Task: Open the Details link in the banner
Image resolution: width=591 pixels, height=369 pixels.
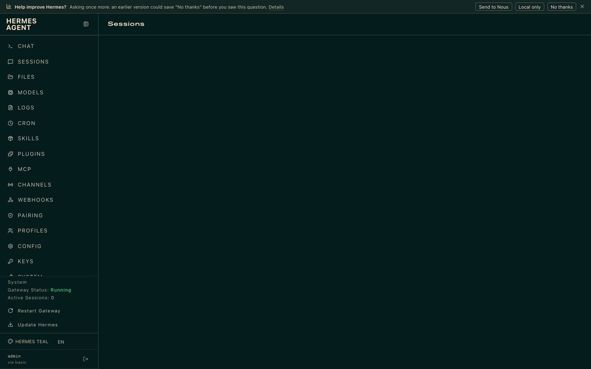Action: pos(276,7)
